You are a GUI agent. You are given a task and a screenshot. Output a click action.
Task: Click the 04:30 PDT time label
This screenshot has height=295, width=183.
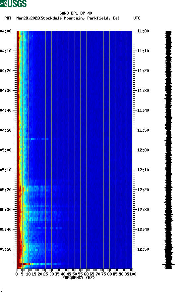pos(6,91)
